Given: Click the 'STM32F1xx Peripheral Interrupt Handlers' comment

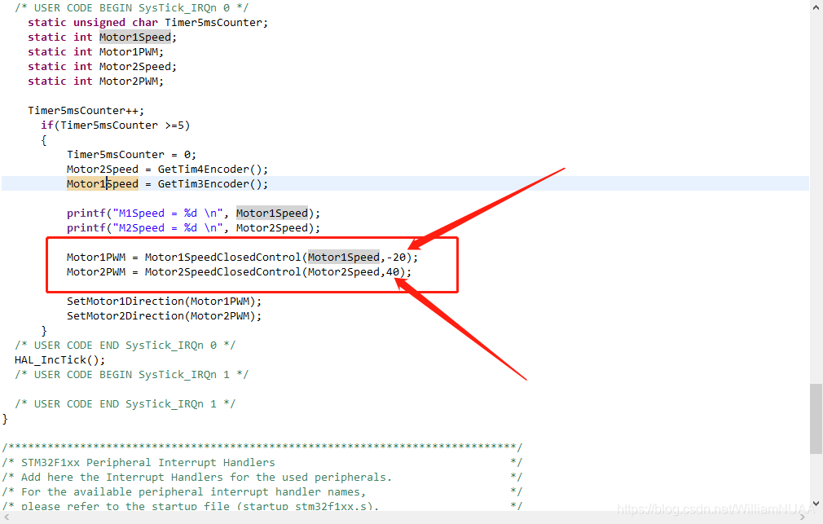Looking at the screenshot, I should pos(148,463).
